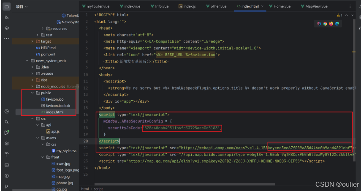This screenshot has width=361, height=191.
Task: Go to next highlighted problem arrow
Action: (x=352, y=15)
